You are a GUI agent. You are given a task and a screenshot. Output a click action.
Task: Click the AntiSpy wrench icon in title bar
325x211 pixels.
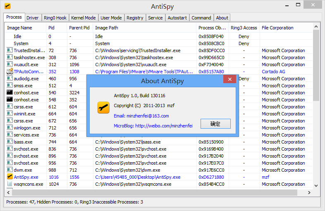pyautogui.click(x=7, y=6)
